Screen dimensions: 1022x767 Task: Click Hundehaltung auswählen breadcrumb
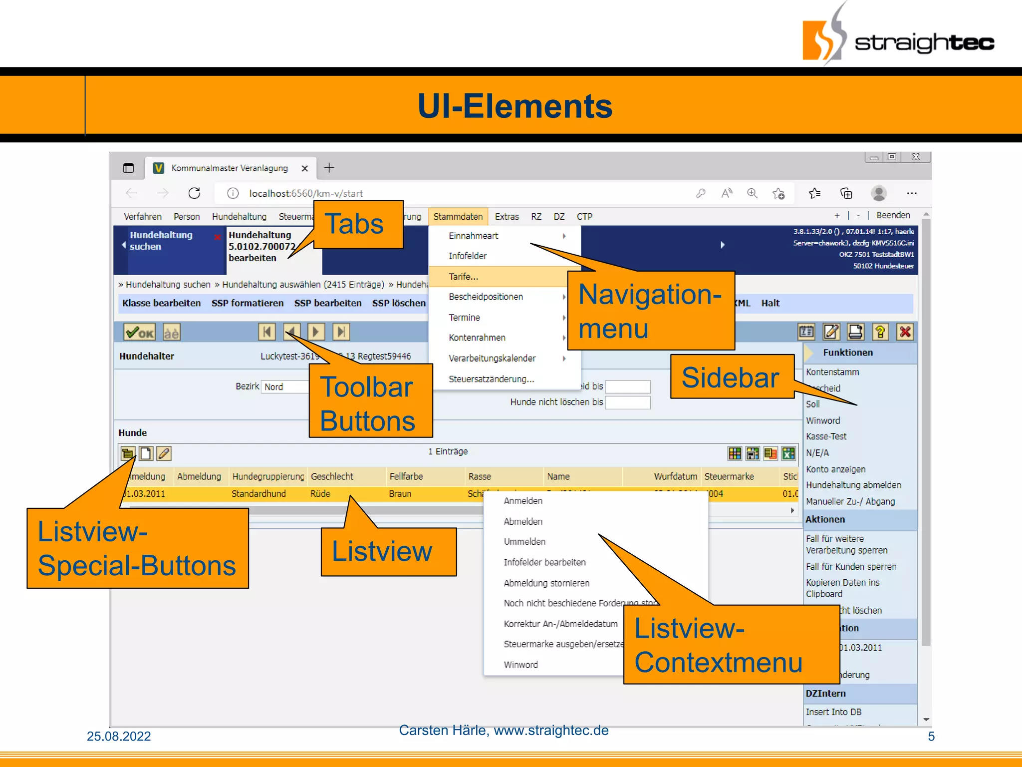[x=303, y=284]
